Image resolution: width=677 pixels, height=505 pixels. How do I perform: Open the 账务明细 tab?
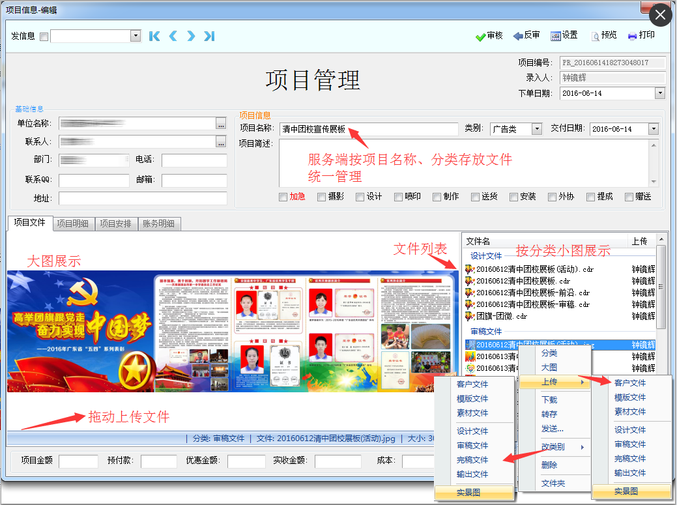[158, 224]
